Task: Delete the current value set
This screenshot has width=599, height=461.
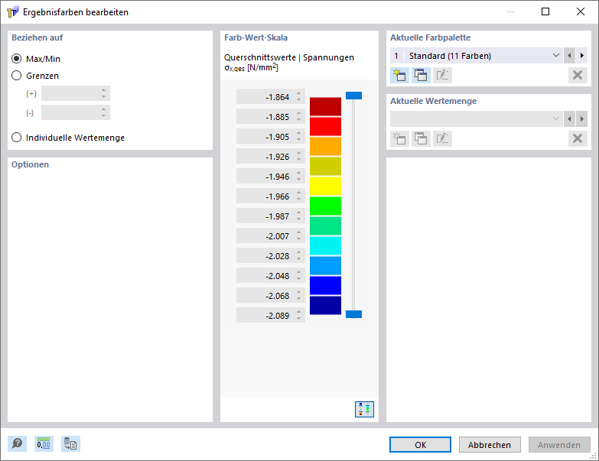Action: (578, 138)
